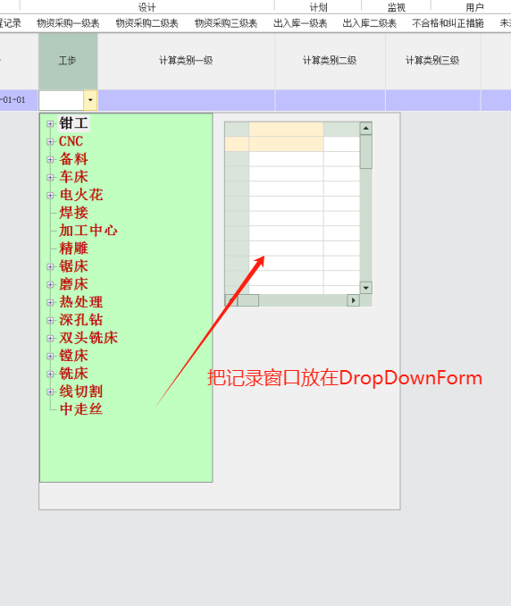Select the highlighted first grid row cell
Viewport: 511px width, 606px height.
[286, 144]
